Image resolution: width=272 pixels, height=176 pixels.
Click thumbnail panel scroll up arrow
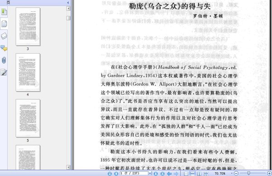[68, 8]
